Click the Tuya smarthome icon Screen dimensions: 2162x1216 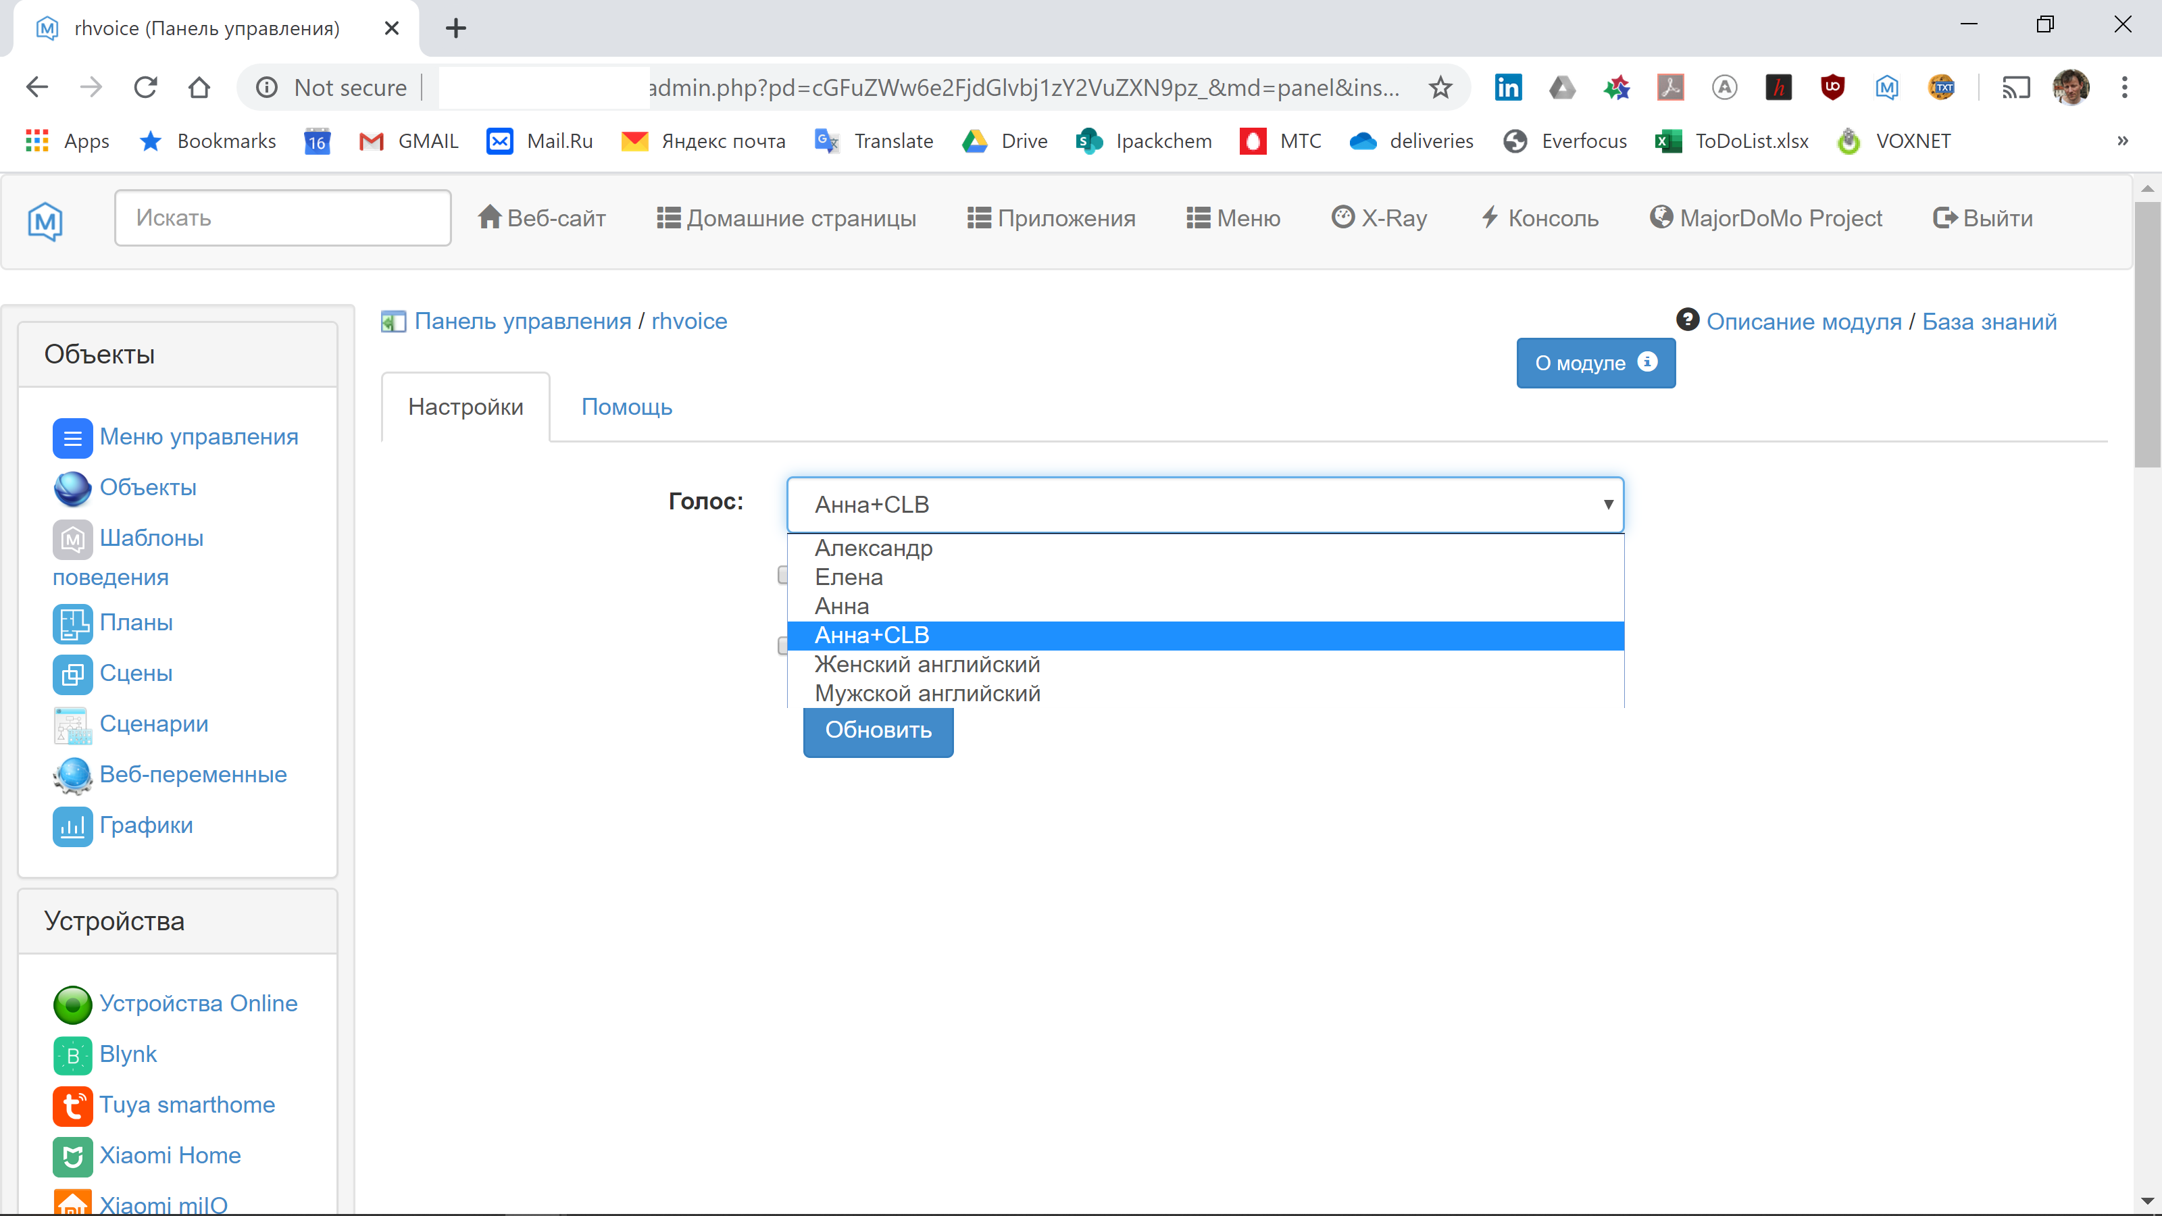[72, 1106]
